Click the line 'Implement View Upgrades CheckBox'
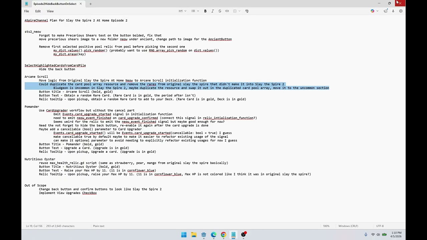The width and height of the screenshot is (427, 240). (68, 193)
